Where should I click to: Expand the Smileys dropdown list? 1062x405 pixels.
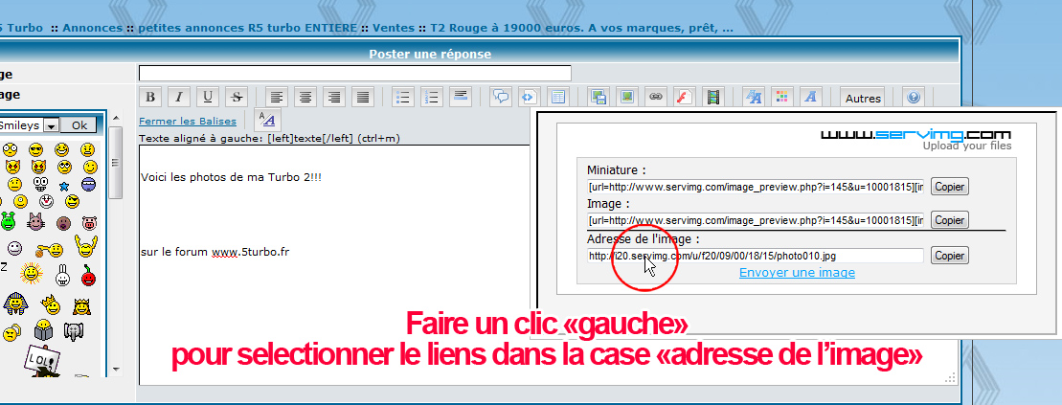[50, 125]
